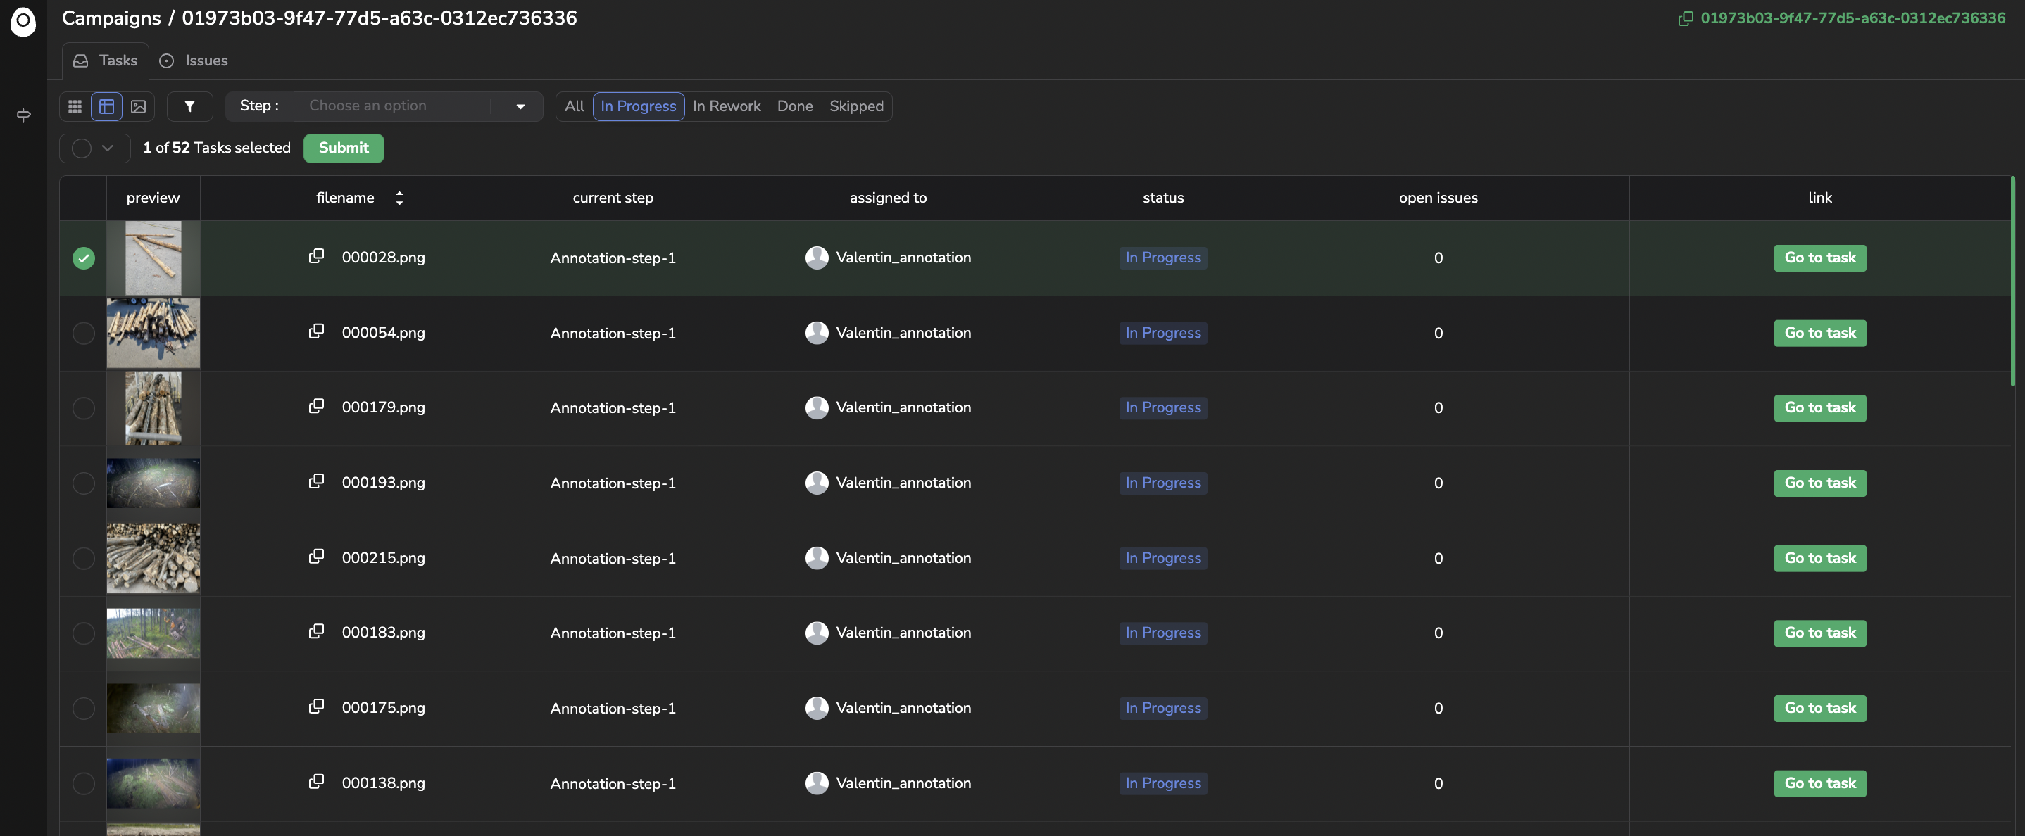Select the 000175.png task checkbox
2025x836 pixels.
point(83,708)
